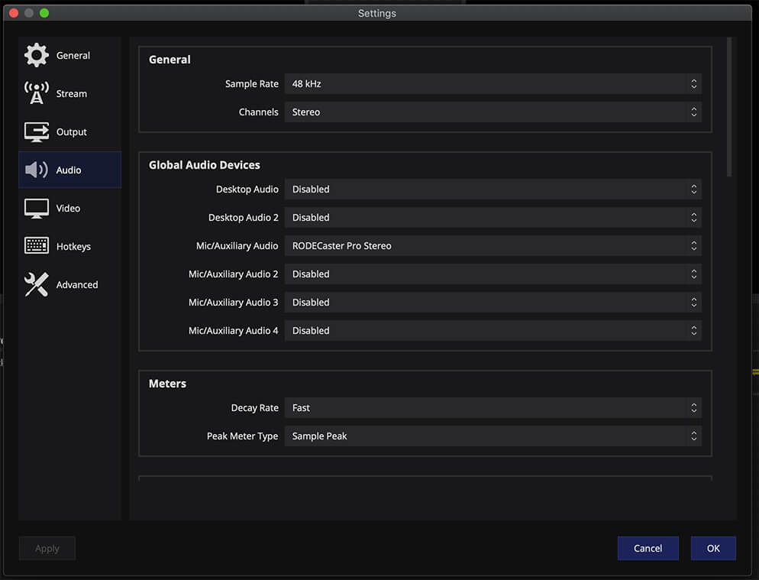Open Advanced tools icon

(x=37, y=284)
